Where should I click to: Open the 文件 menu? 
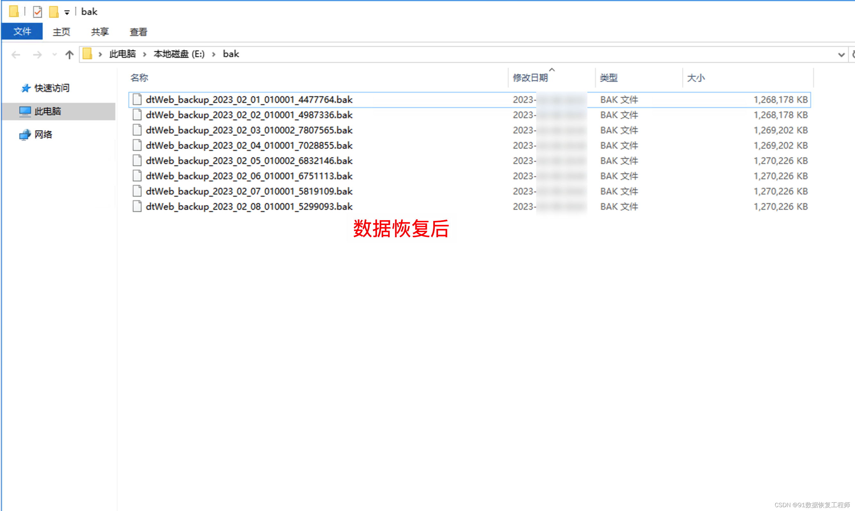click(x=22, y=31)
